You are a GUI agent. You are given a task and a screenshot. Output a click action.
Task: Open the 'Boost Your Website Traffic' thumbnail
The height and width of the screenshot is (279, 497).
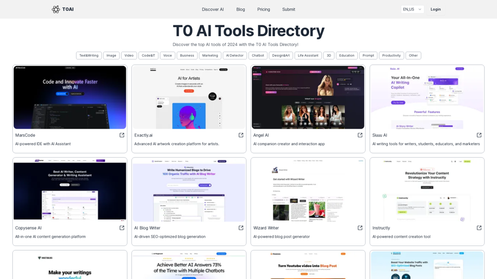click(x=427, y=265)
